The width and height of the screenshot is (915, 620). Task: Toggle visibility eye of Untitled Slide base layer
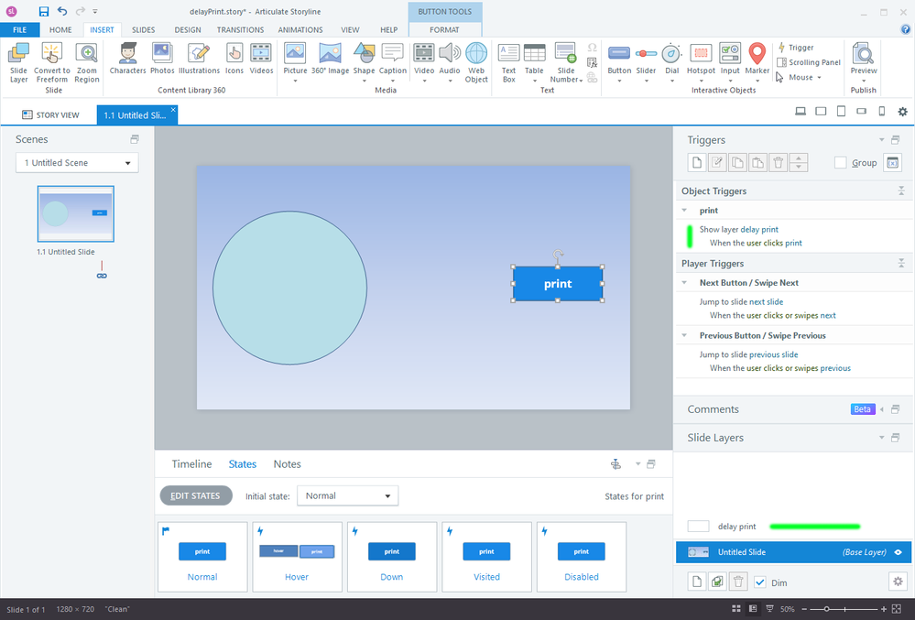click(899, 552)
